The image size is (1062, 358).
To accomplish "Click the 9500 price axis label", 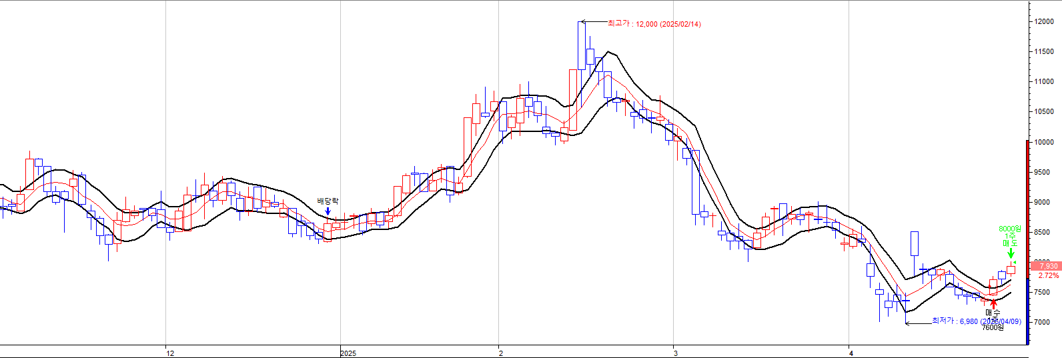I will click(x=1042, y=172).
